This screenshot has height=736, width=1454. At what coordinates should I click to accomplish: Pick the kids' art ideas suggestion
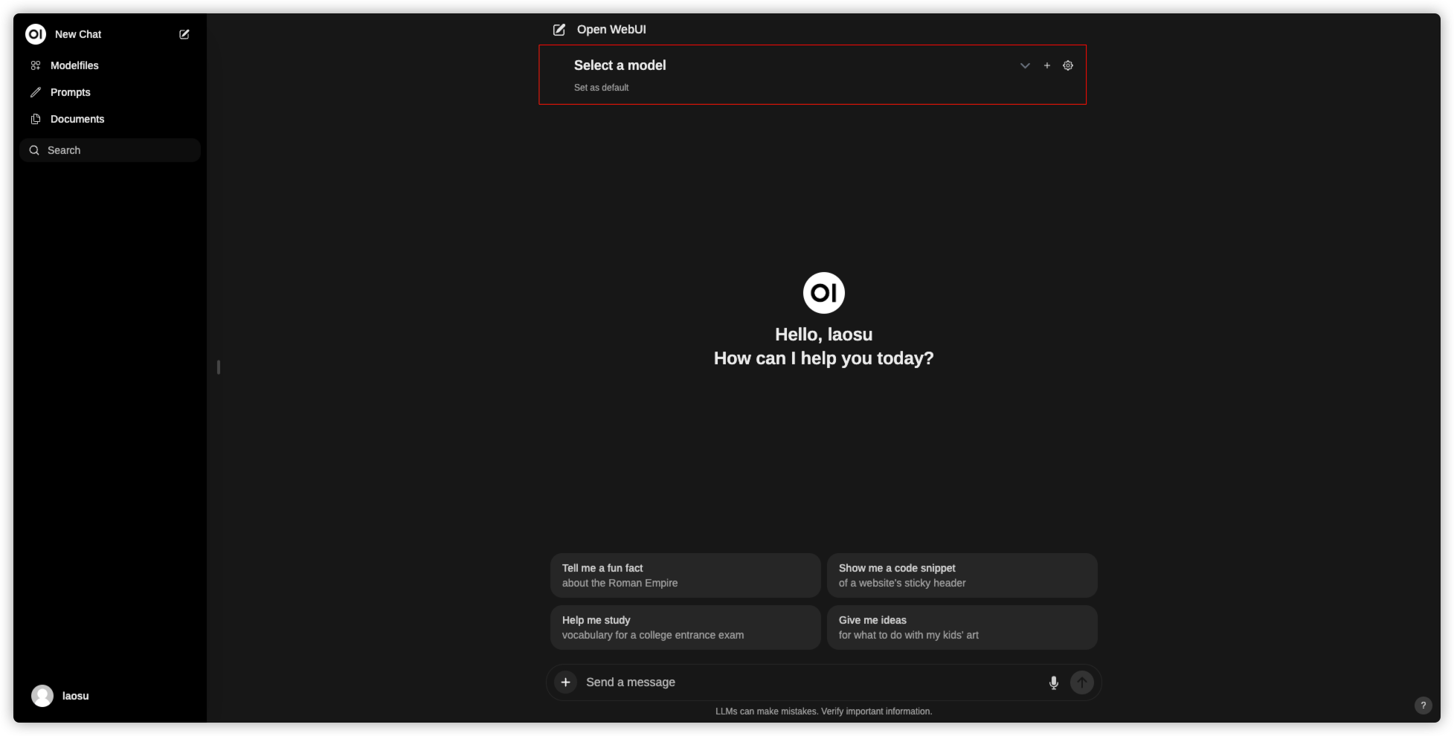[x=962, y=627]
